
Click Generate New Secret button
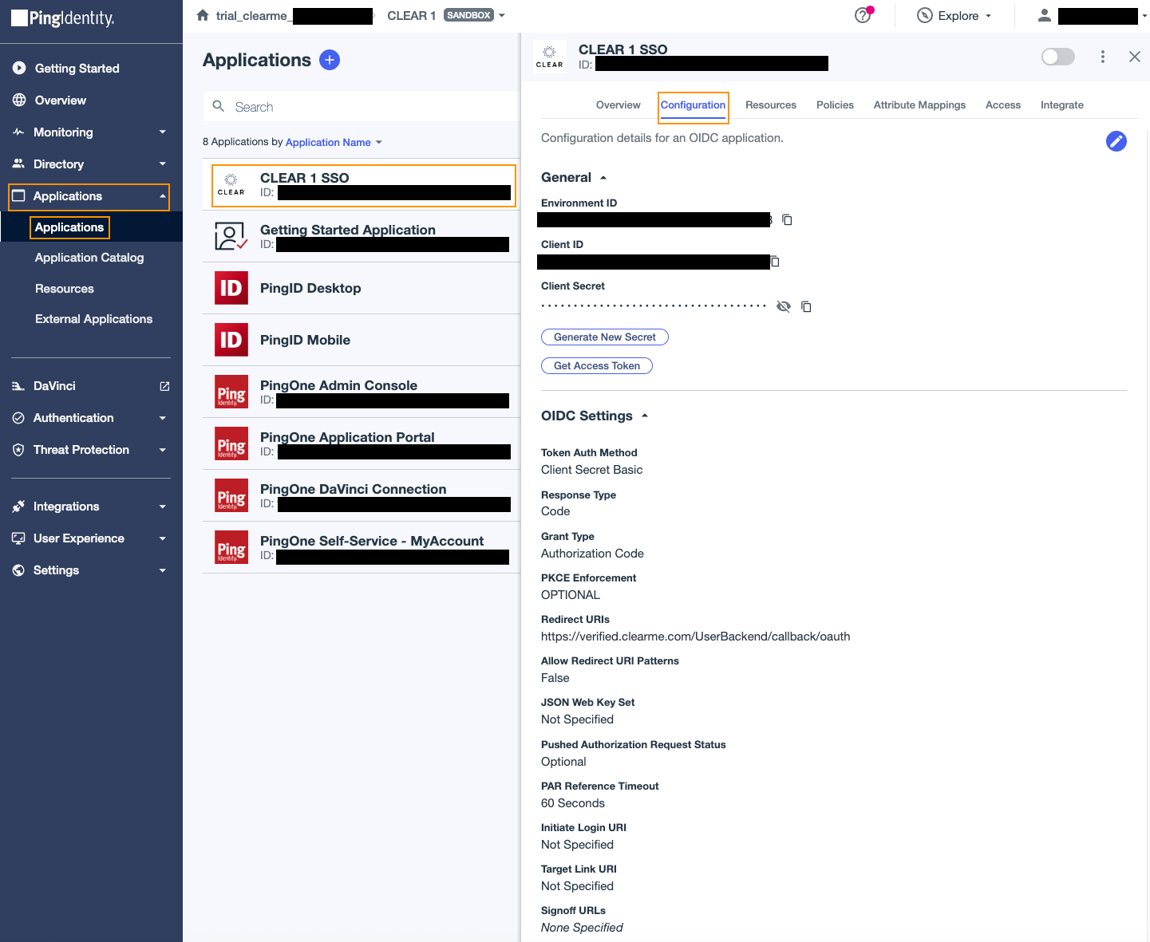[605, 337]
